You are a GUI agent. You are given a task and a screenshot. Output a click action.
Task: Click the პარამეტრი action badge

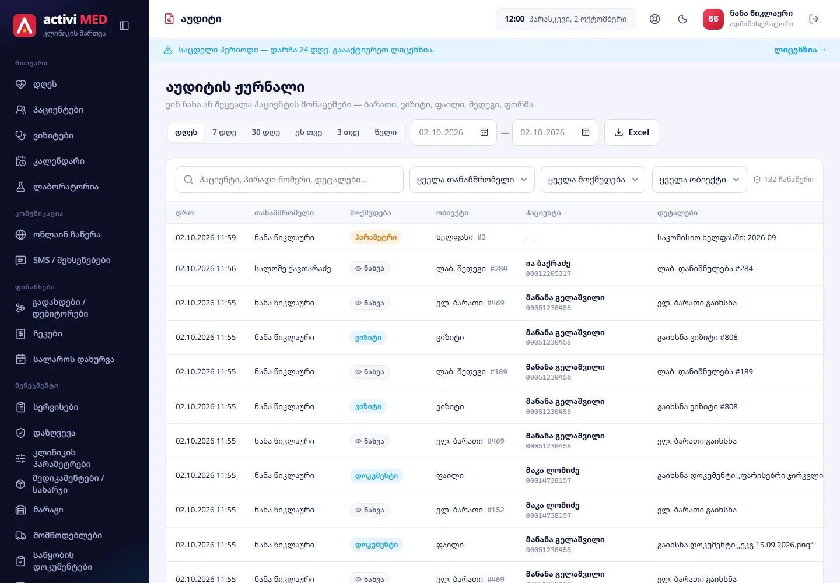pos(376,237)
